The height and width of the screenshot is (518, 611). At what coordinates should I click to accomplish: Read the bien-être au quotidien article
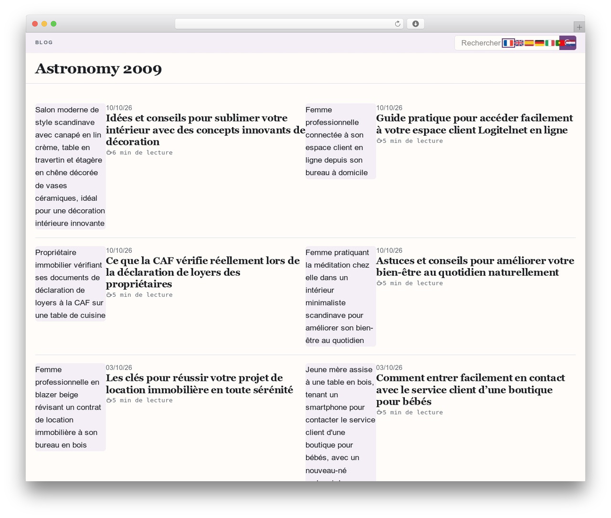(475, 267)
